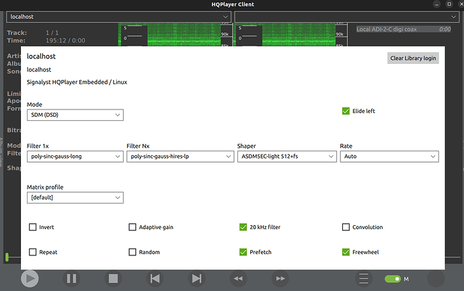Open the Mode dropdown showing SDM (DSD)
Screen dimensions: 464x291
[x=75, y=116]
